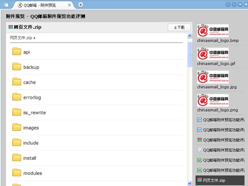Viewport: 248px width, 186px height.
Task: Open the text file attachment icon
Action: (x=199, y=150)
